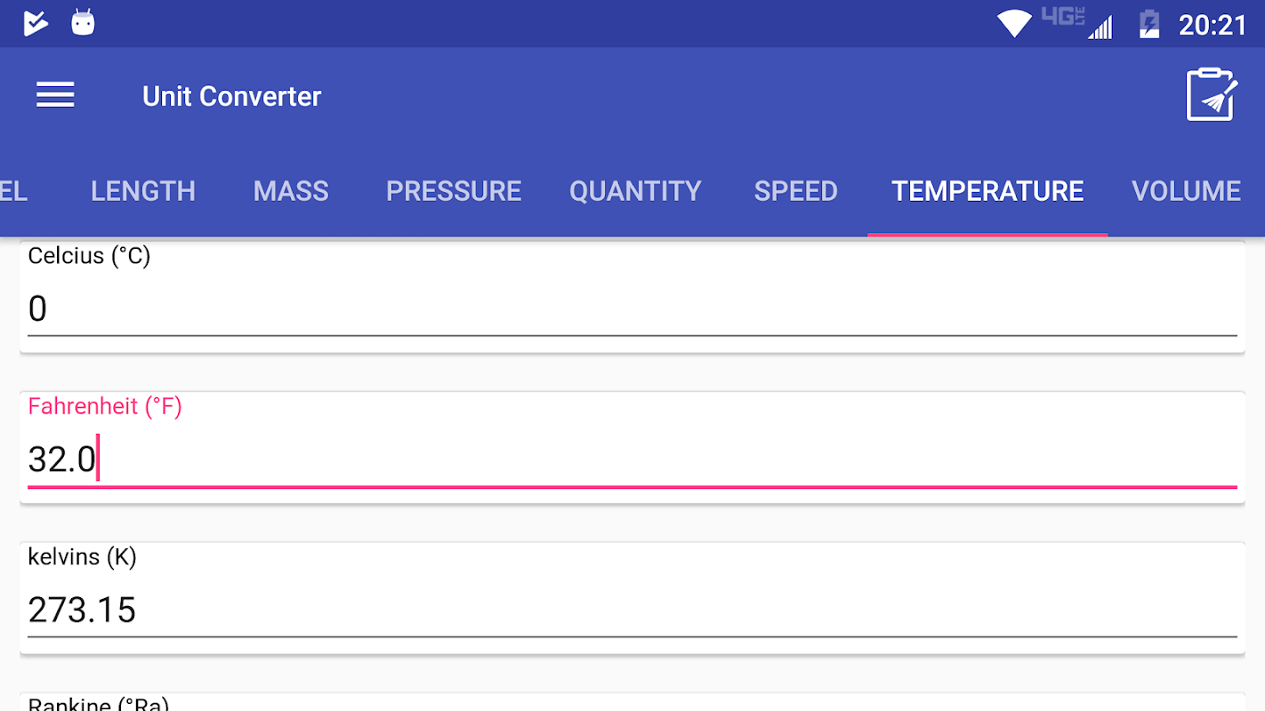Switch to the MASS tab

click(x=291, y=191)
